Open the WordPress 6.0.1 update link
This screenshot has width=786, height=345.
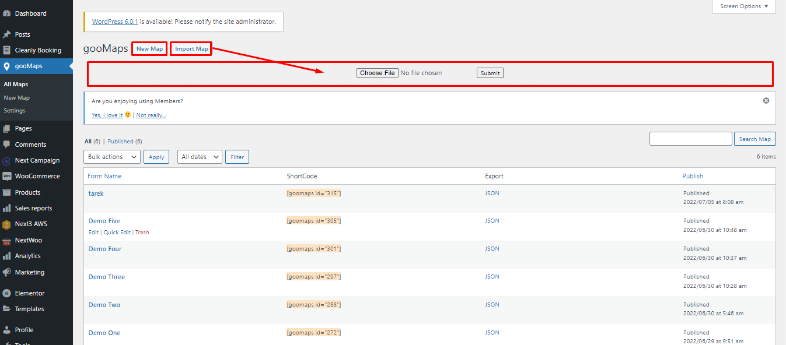click(x=115, y=22)
